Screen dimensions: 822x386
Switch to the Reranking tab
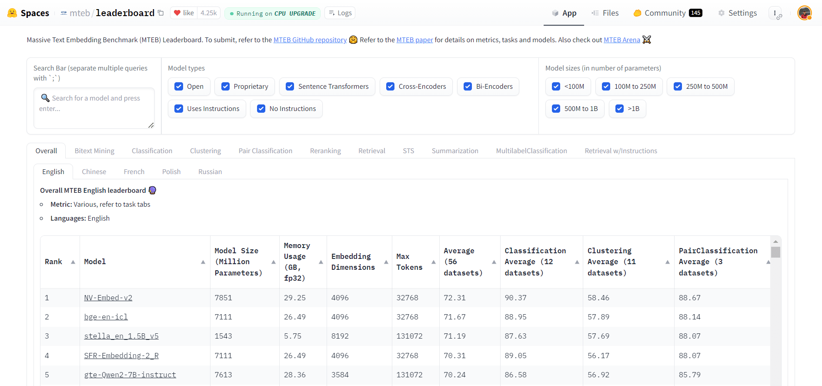[x=325, y=151]
